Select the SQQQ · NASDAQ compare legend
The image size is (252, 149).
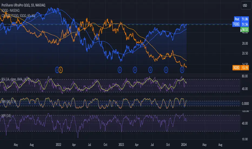pos(11,11)
